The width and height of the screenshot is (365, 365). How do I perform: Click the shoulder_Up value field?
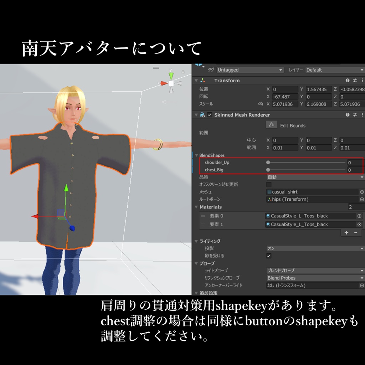point(356,163)
